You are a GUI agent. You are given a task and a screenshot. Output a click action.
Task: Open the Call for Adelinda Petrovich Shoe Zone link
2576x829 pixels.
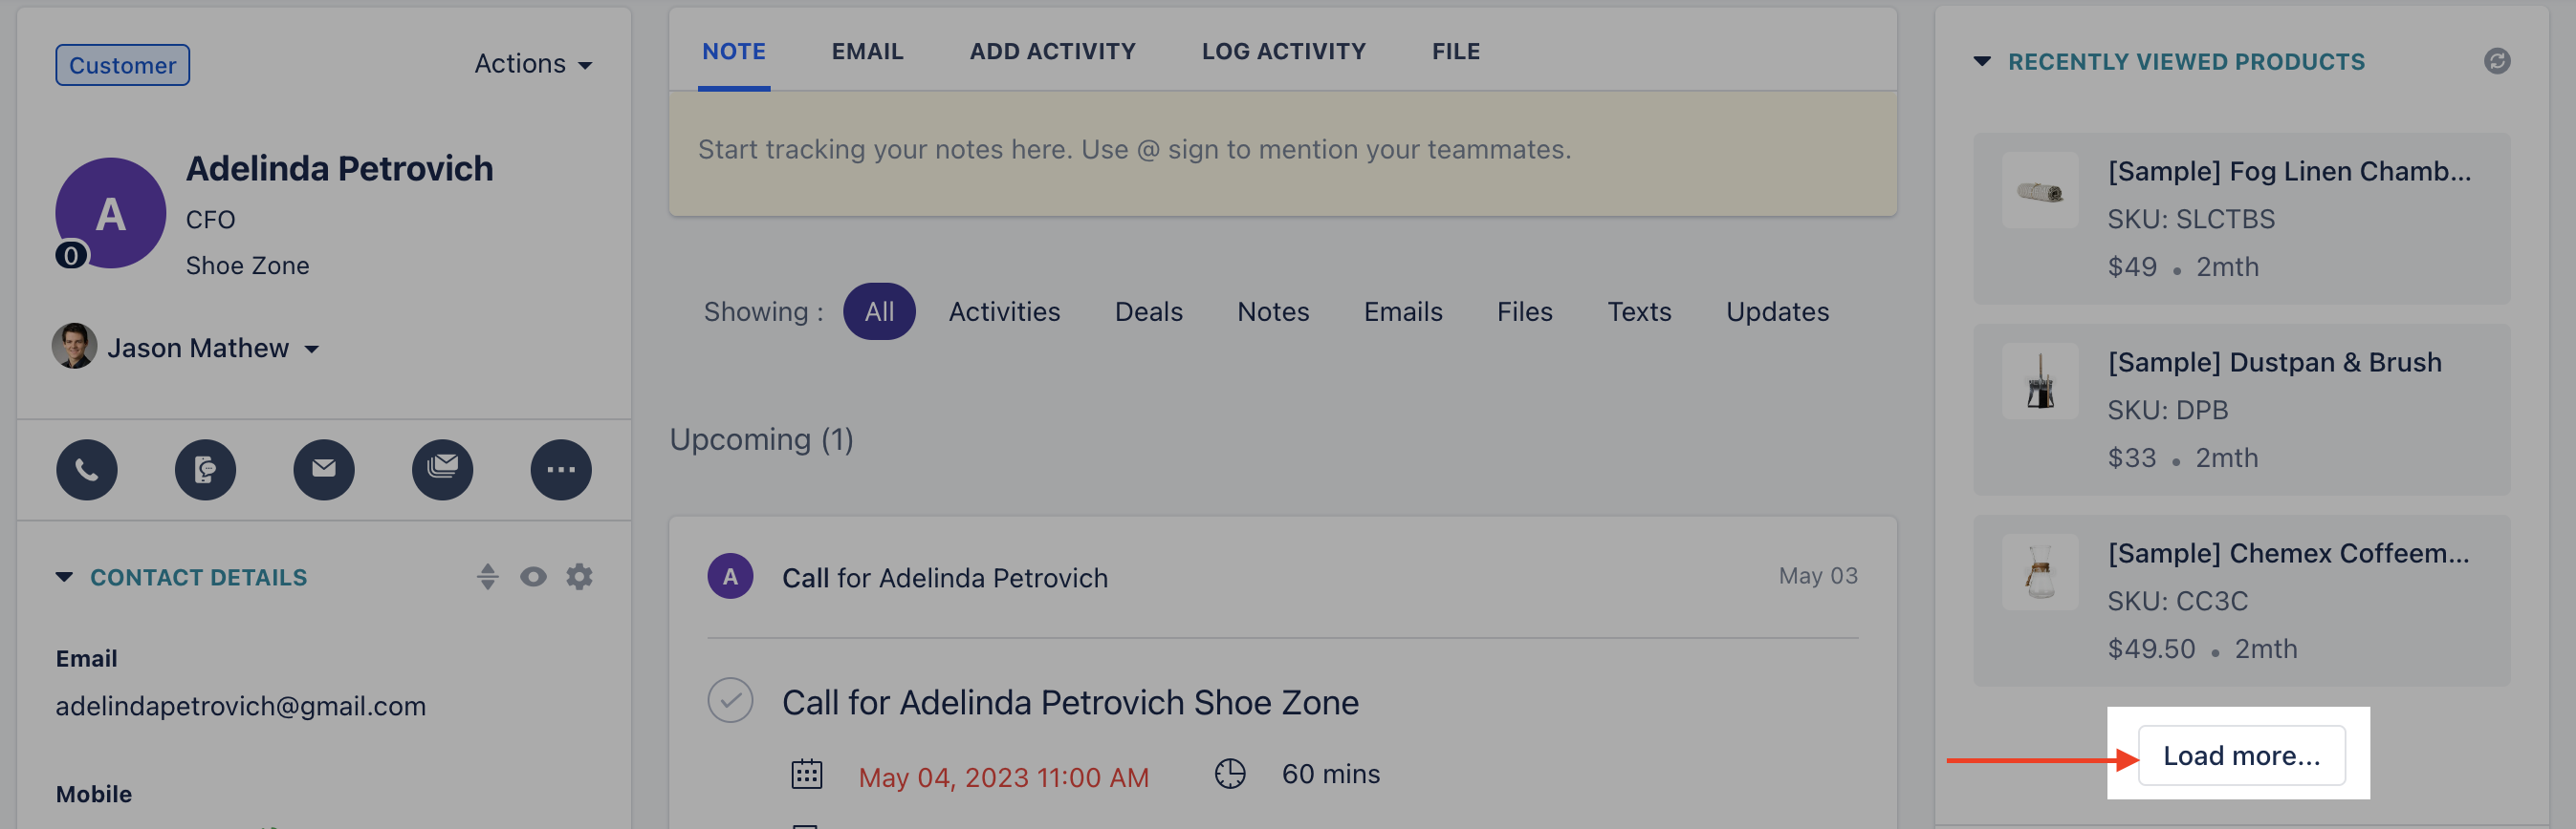(x=1070, y=702)
